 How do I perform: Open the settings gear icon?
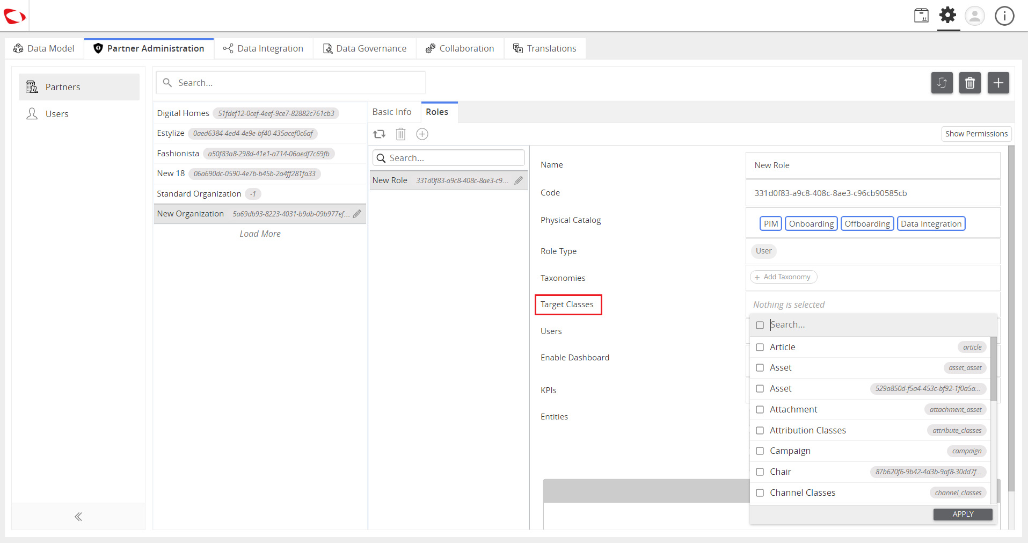(948, 15)
